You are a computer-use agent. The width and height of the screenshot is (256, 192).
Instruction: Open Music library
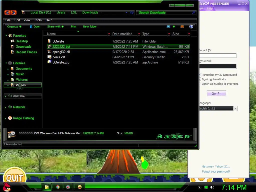pos(20,74)
